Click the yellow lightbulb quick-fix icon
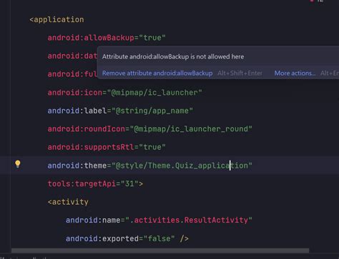 [x=18, y=164]
